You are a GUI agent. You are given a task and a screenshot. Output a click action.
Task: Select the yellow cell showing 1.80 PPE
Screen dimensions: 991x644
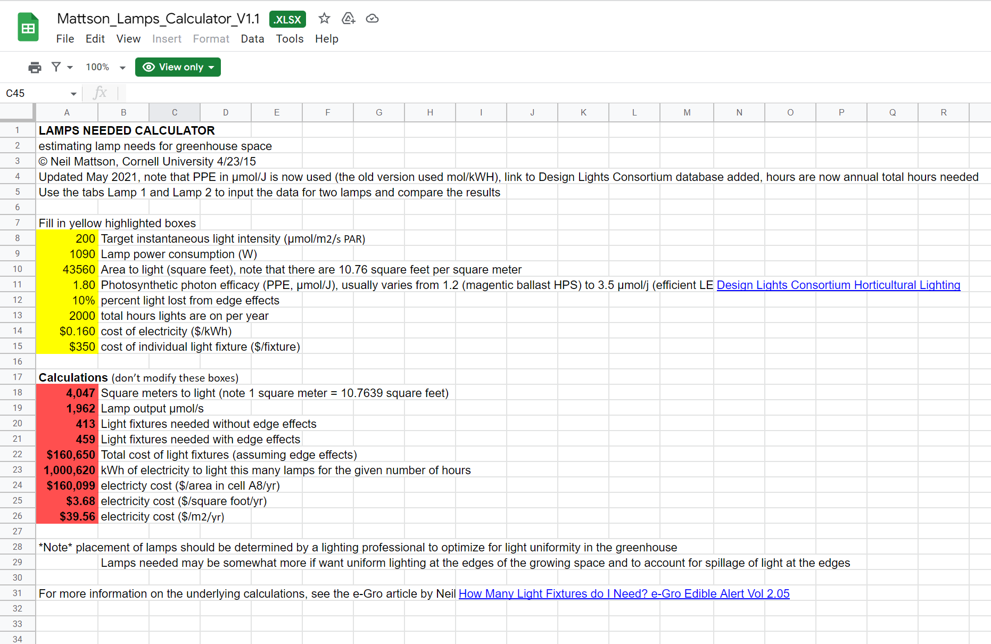pyautogui.click(x=67, y=285)
